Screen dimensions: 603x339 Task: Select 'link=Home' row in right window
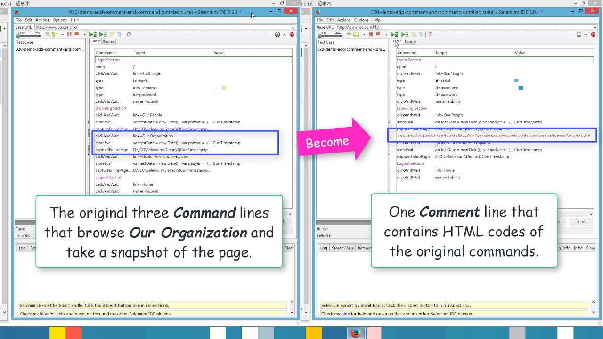pyautogui.click(x=495, y=170)
